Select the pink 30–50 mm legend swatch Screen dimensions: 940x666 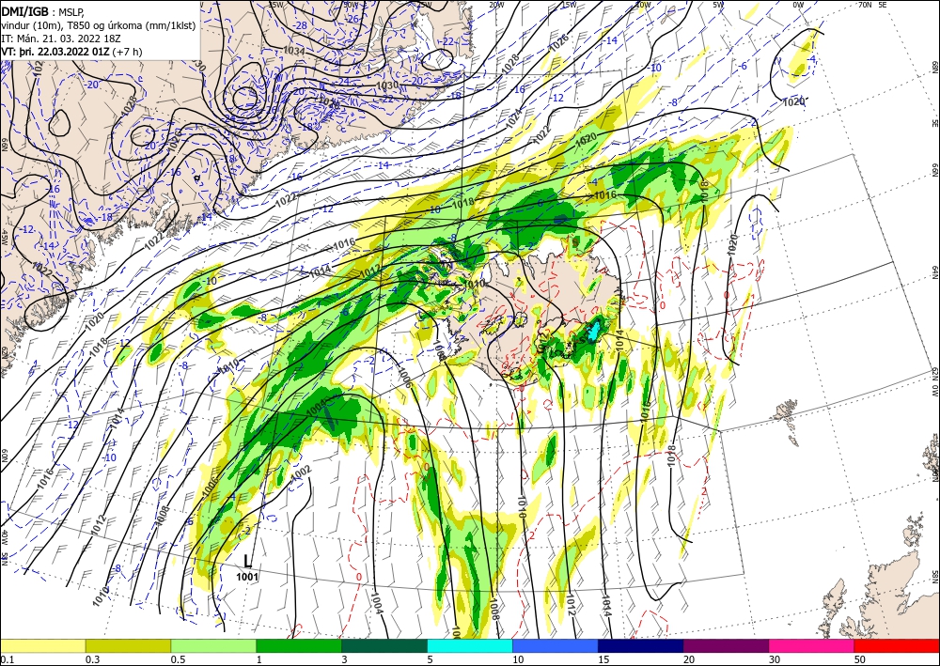point(812,645)
